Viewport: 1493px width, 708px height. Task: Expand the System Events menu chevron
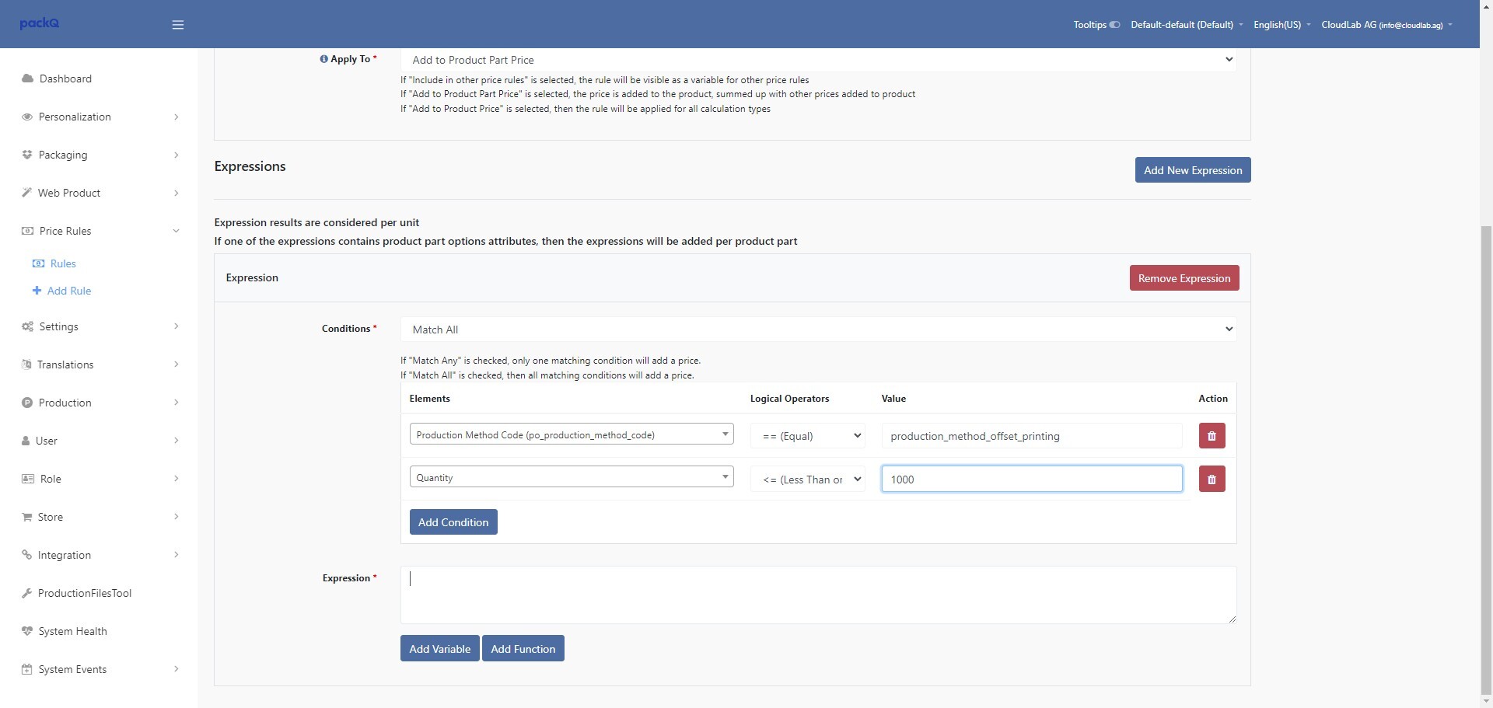pos(177,669)
